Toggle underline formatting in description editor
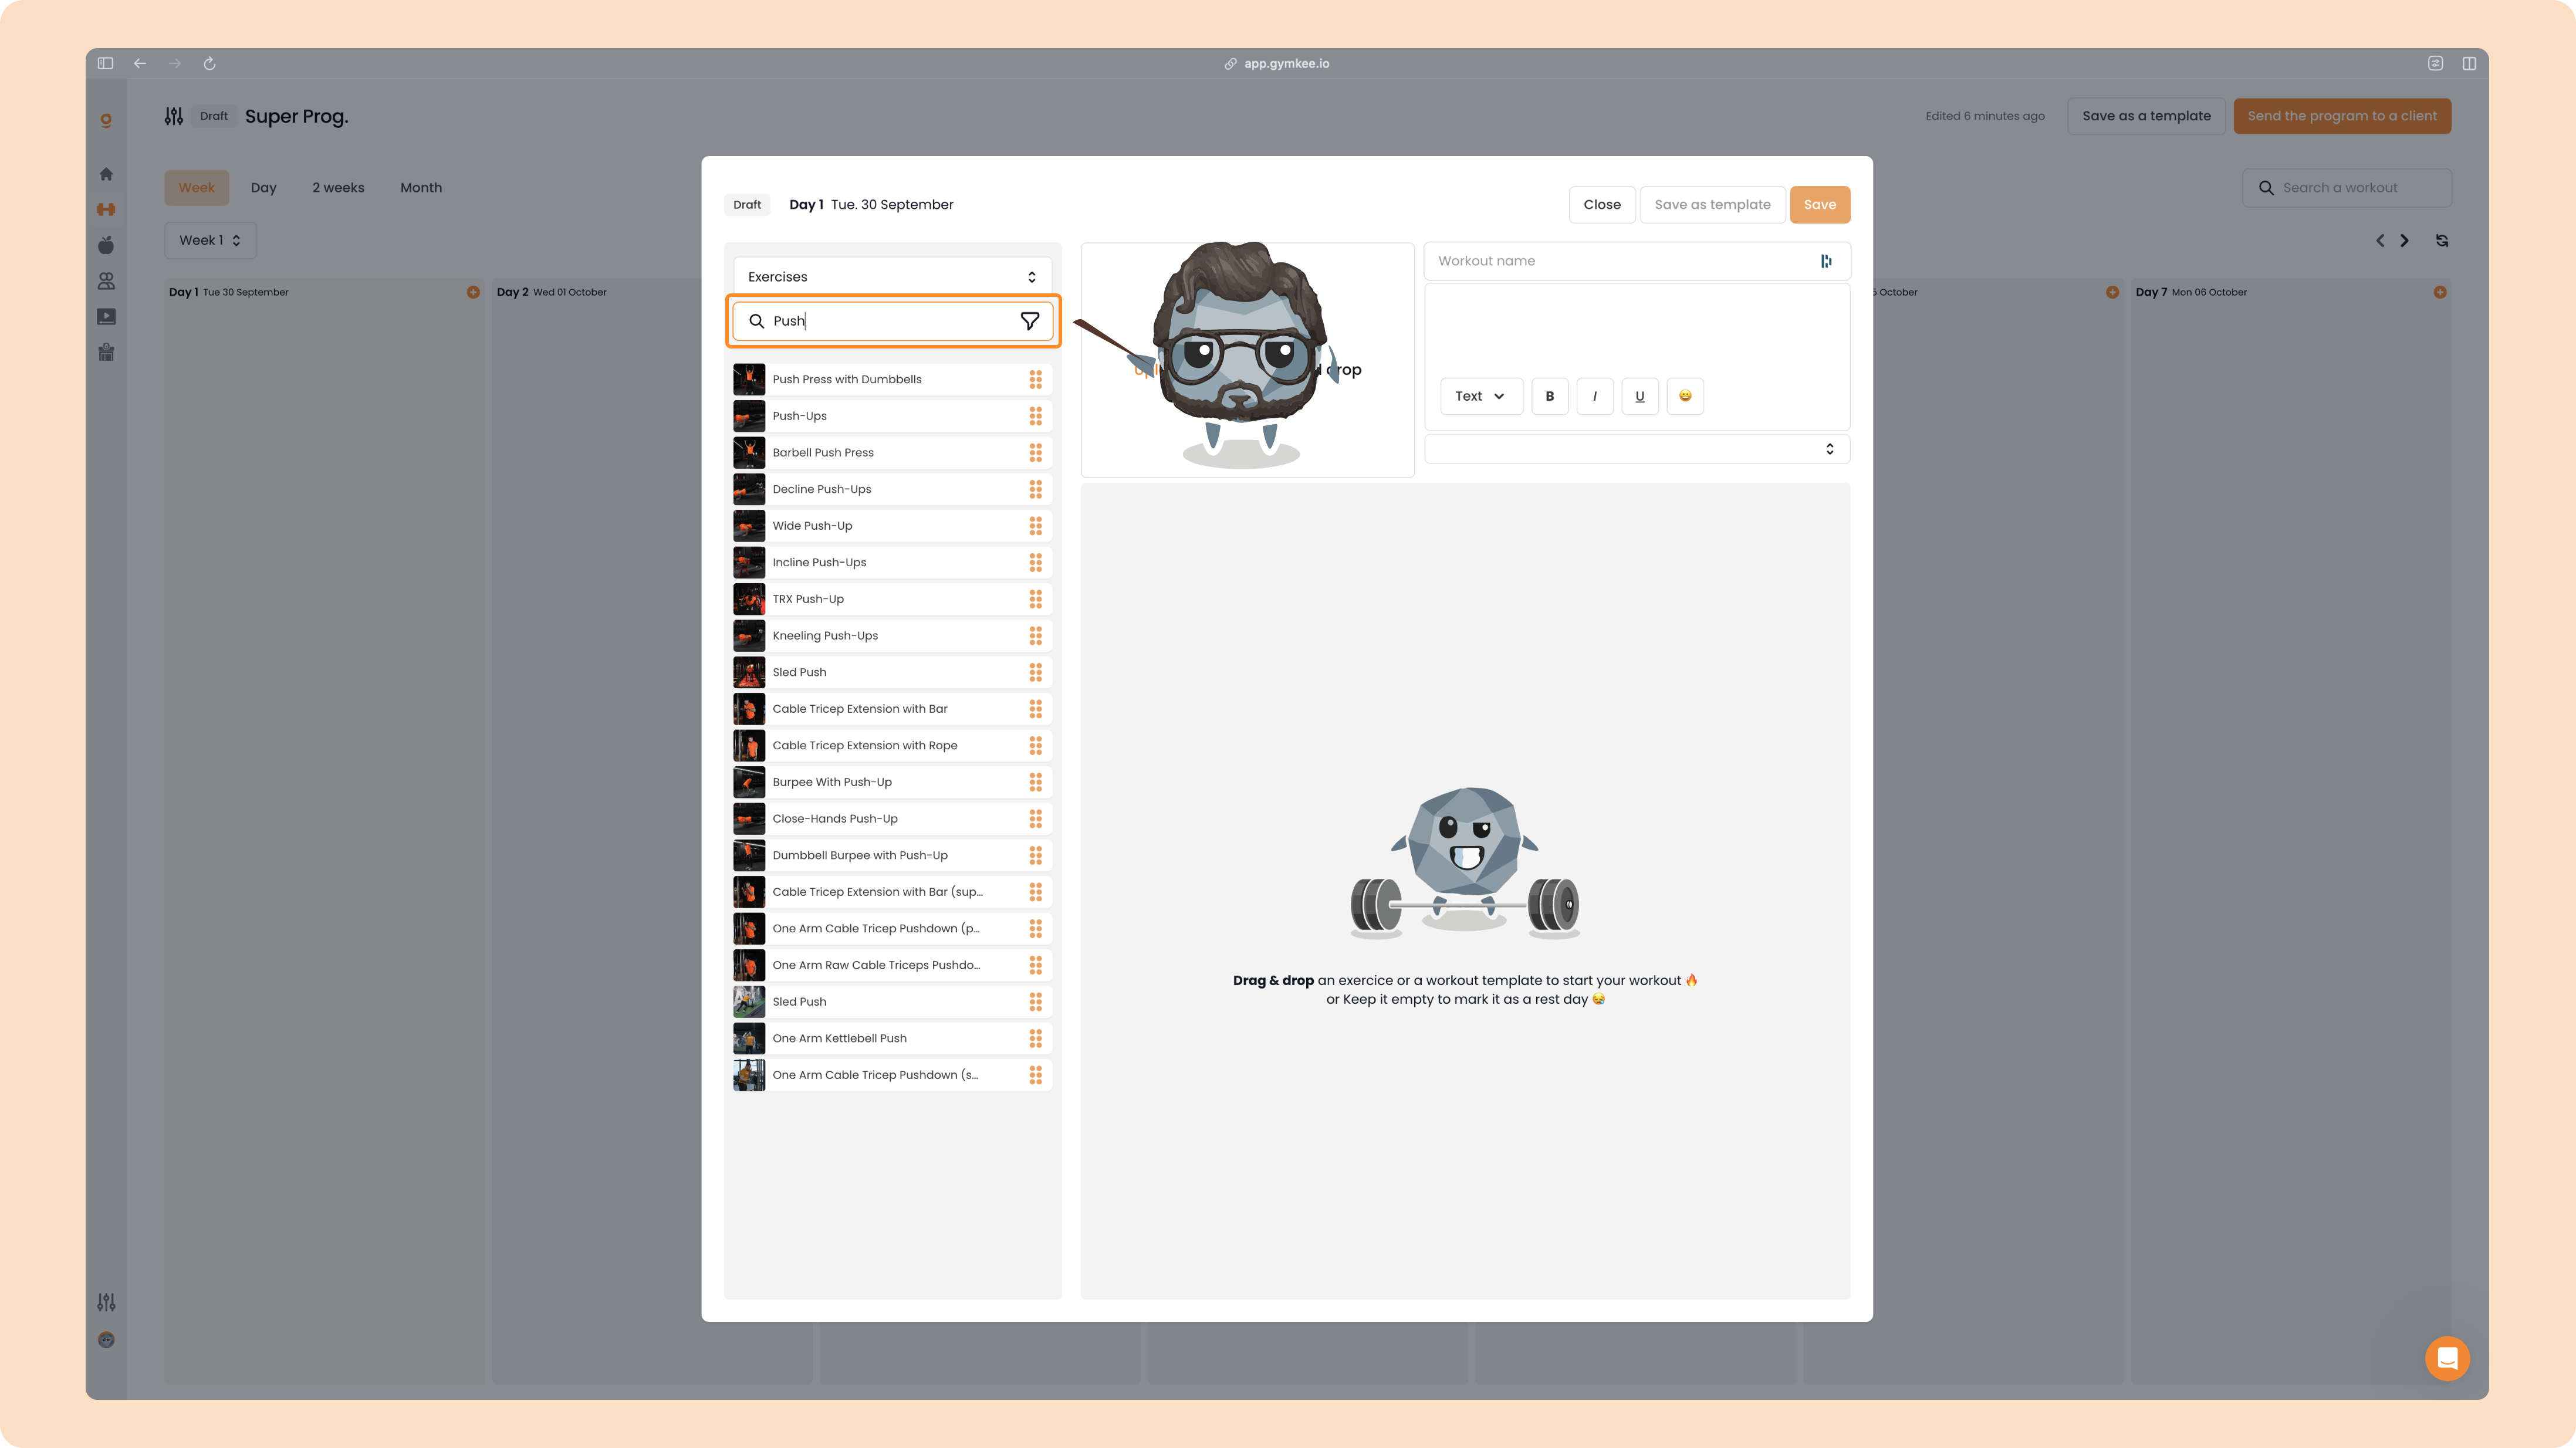The width and height of the screenshot is (2576, 1448). click(1640, 396)
